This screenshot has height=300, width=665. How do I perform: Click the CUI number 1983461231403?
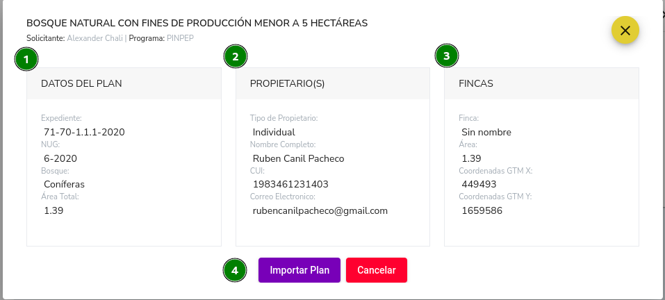[x=290, y=184]
